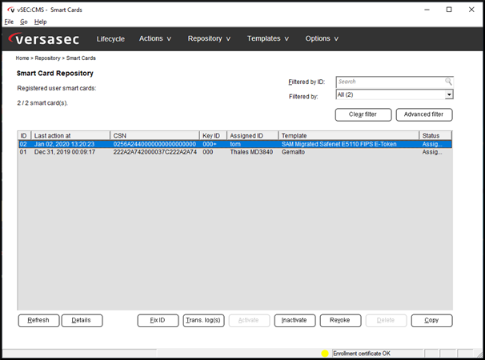Expand the Templates dropdown menu
The width and height of the screenshot is (485, 360).
[268, 38]
